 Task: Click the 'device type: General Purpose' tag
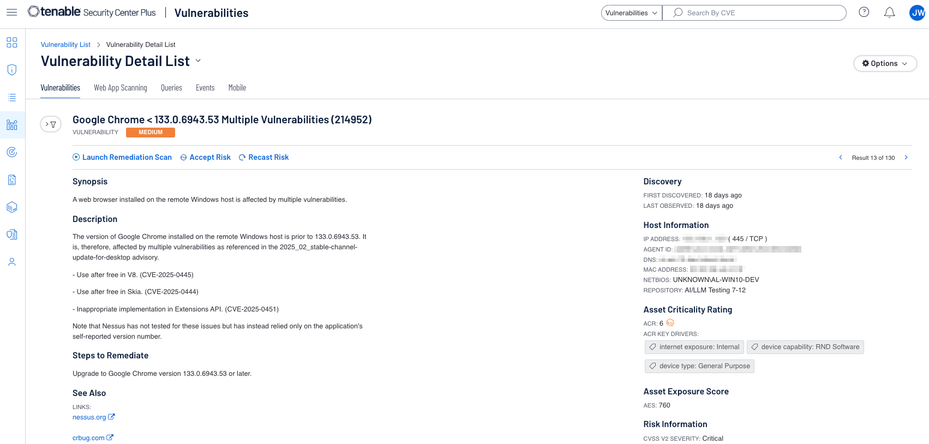point(699,366)
